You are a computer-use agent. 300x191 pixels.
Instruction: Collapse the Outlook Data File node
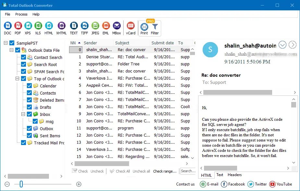12,50
